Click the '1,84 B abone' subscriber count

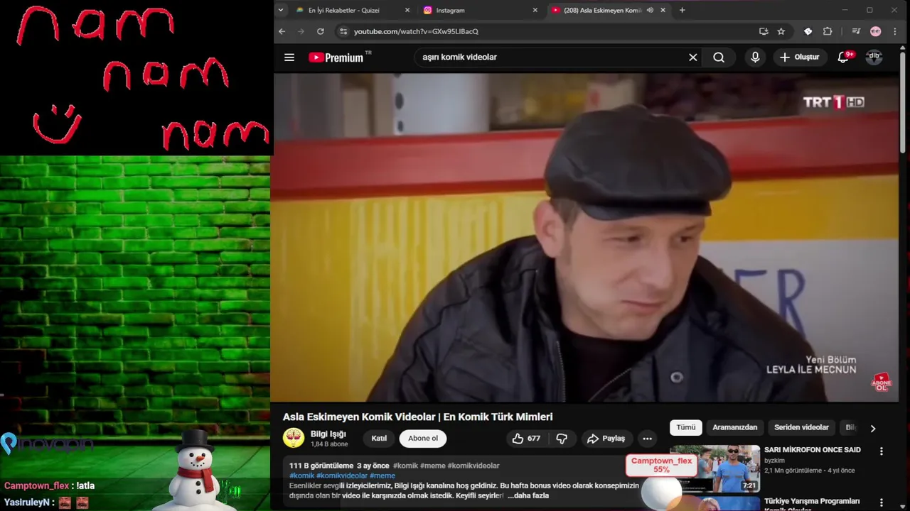tap(329, 444)
